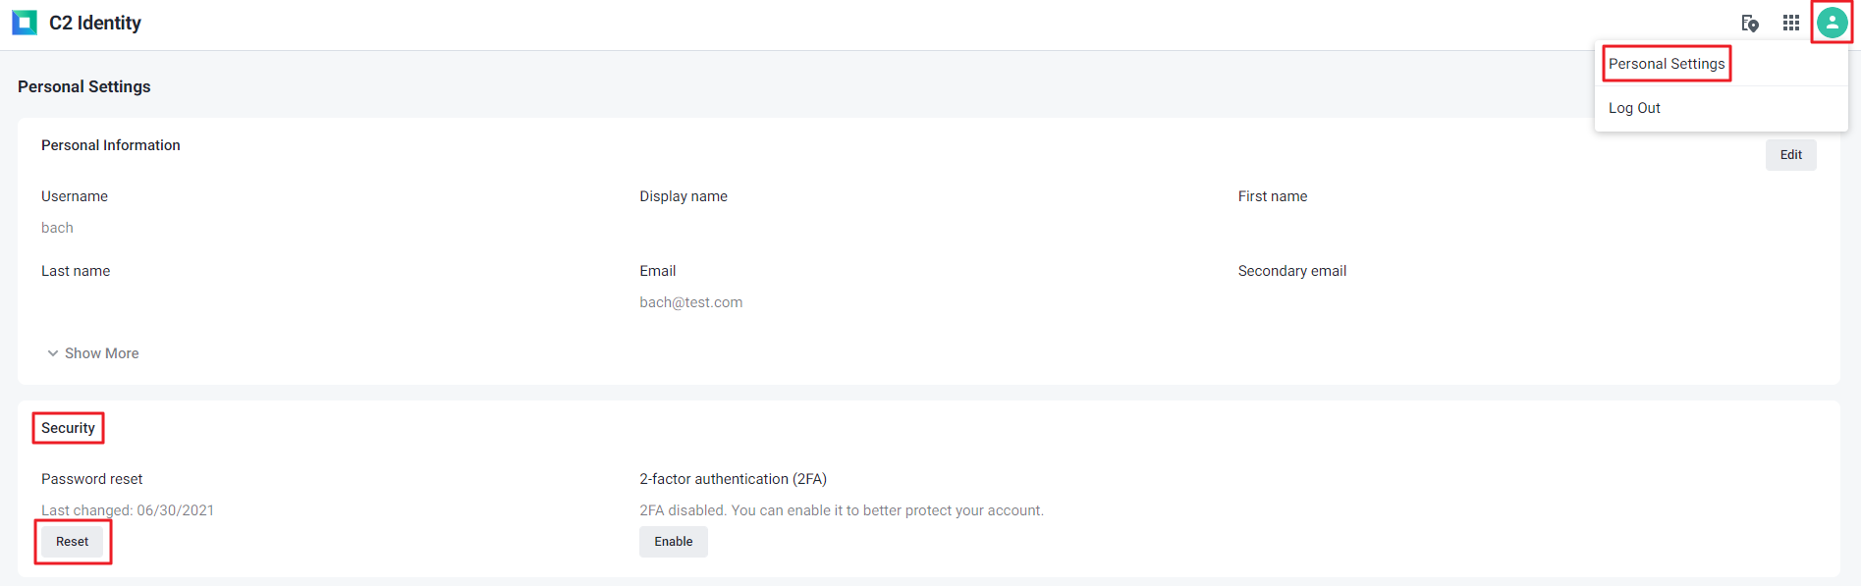Expand Show More in Personal Information
The height and width of the screenshot is (586, 1861).
[93, 353]
